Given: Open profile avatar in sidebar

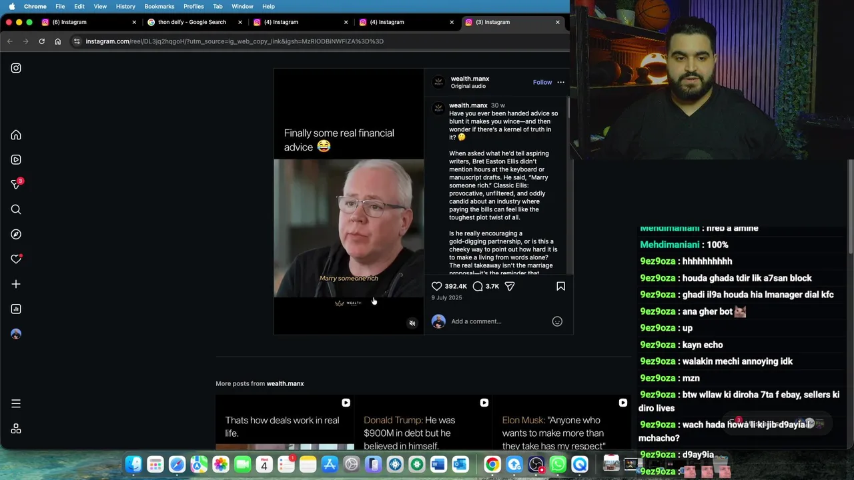Looking at the screenshot, I should [16, 334].
